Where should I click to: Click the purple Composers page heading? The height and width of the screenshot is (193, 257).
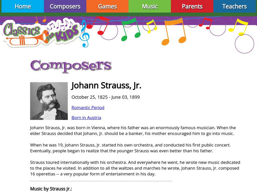[71, 66]
